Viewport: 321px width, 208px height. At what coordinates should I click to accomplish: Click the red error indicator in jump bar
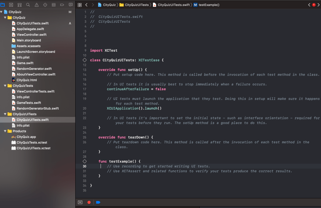pos(314,5)
